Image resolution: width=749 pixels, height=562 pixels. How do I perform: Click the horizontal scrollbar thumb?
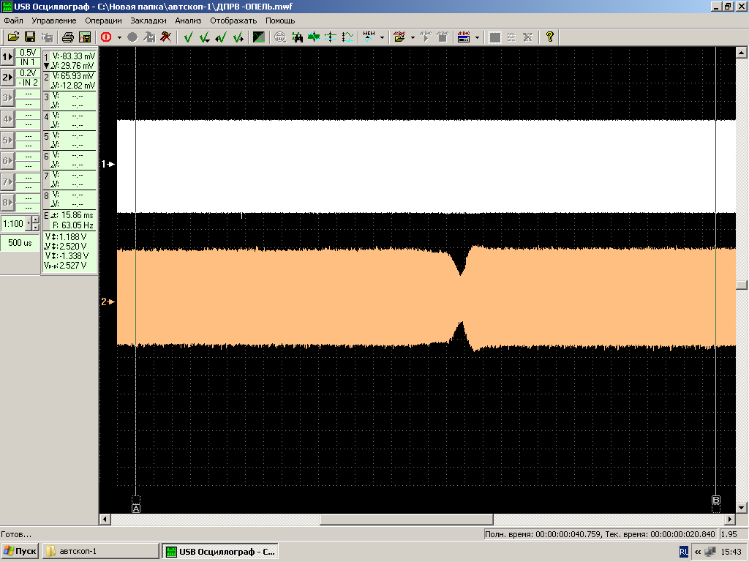click(x=407, y=519)
